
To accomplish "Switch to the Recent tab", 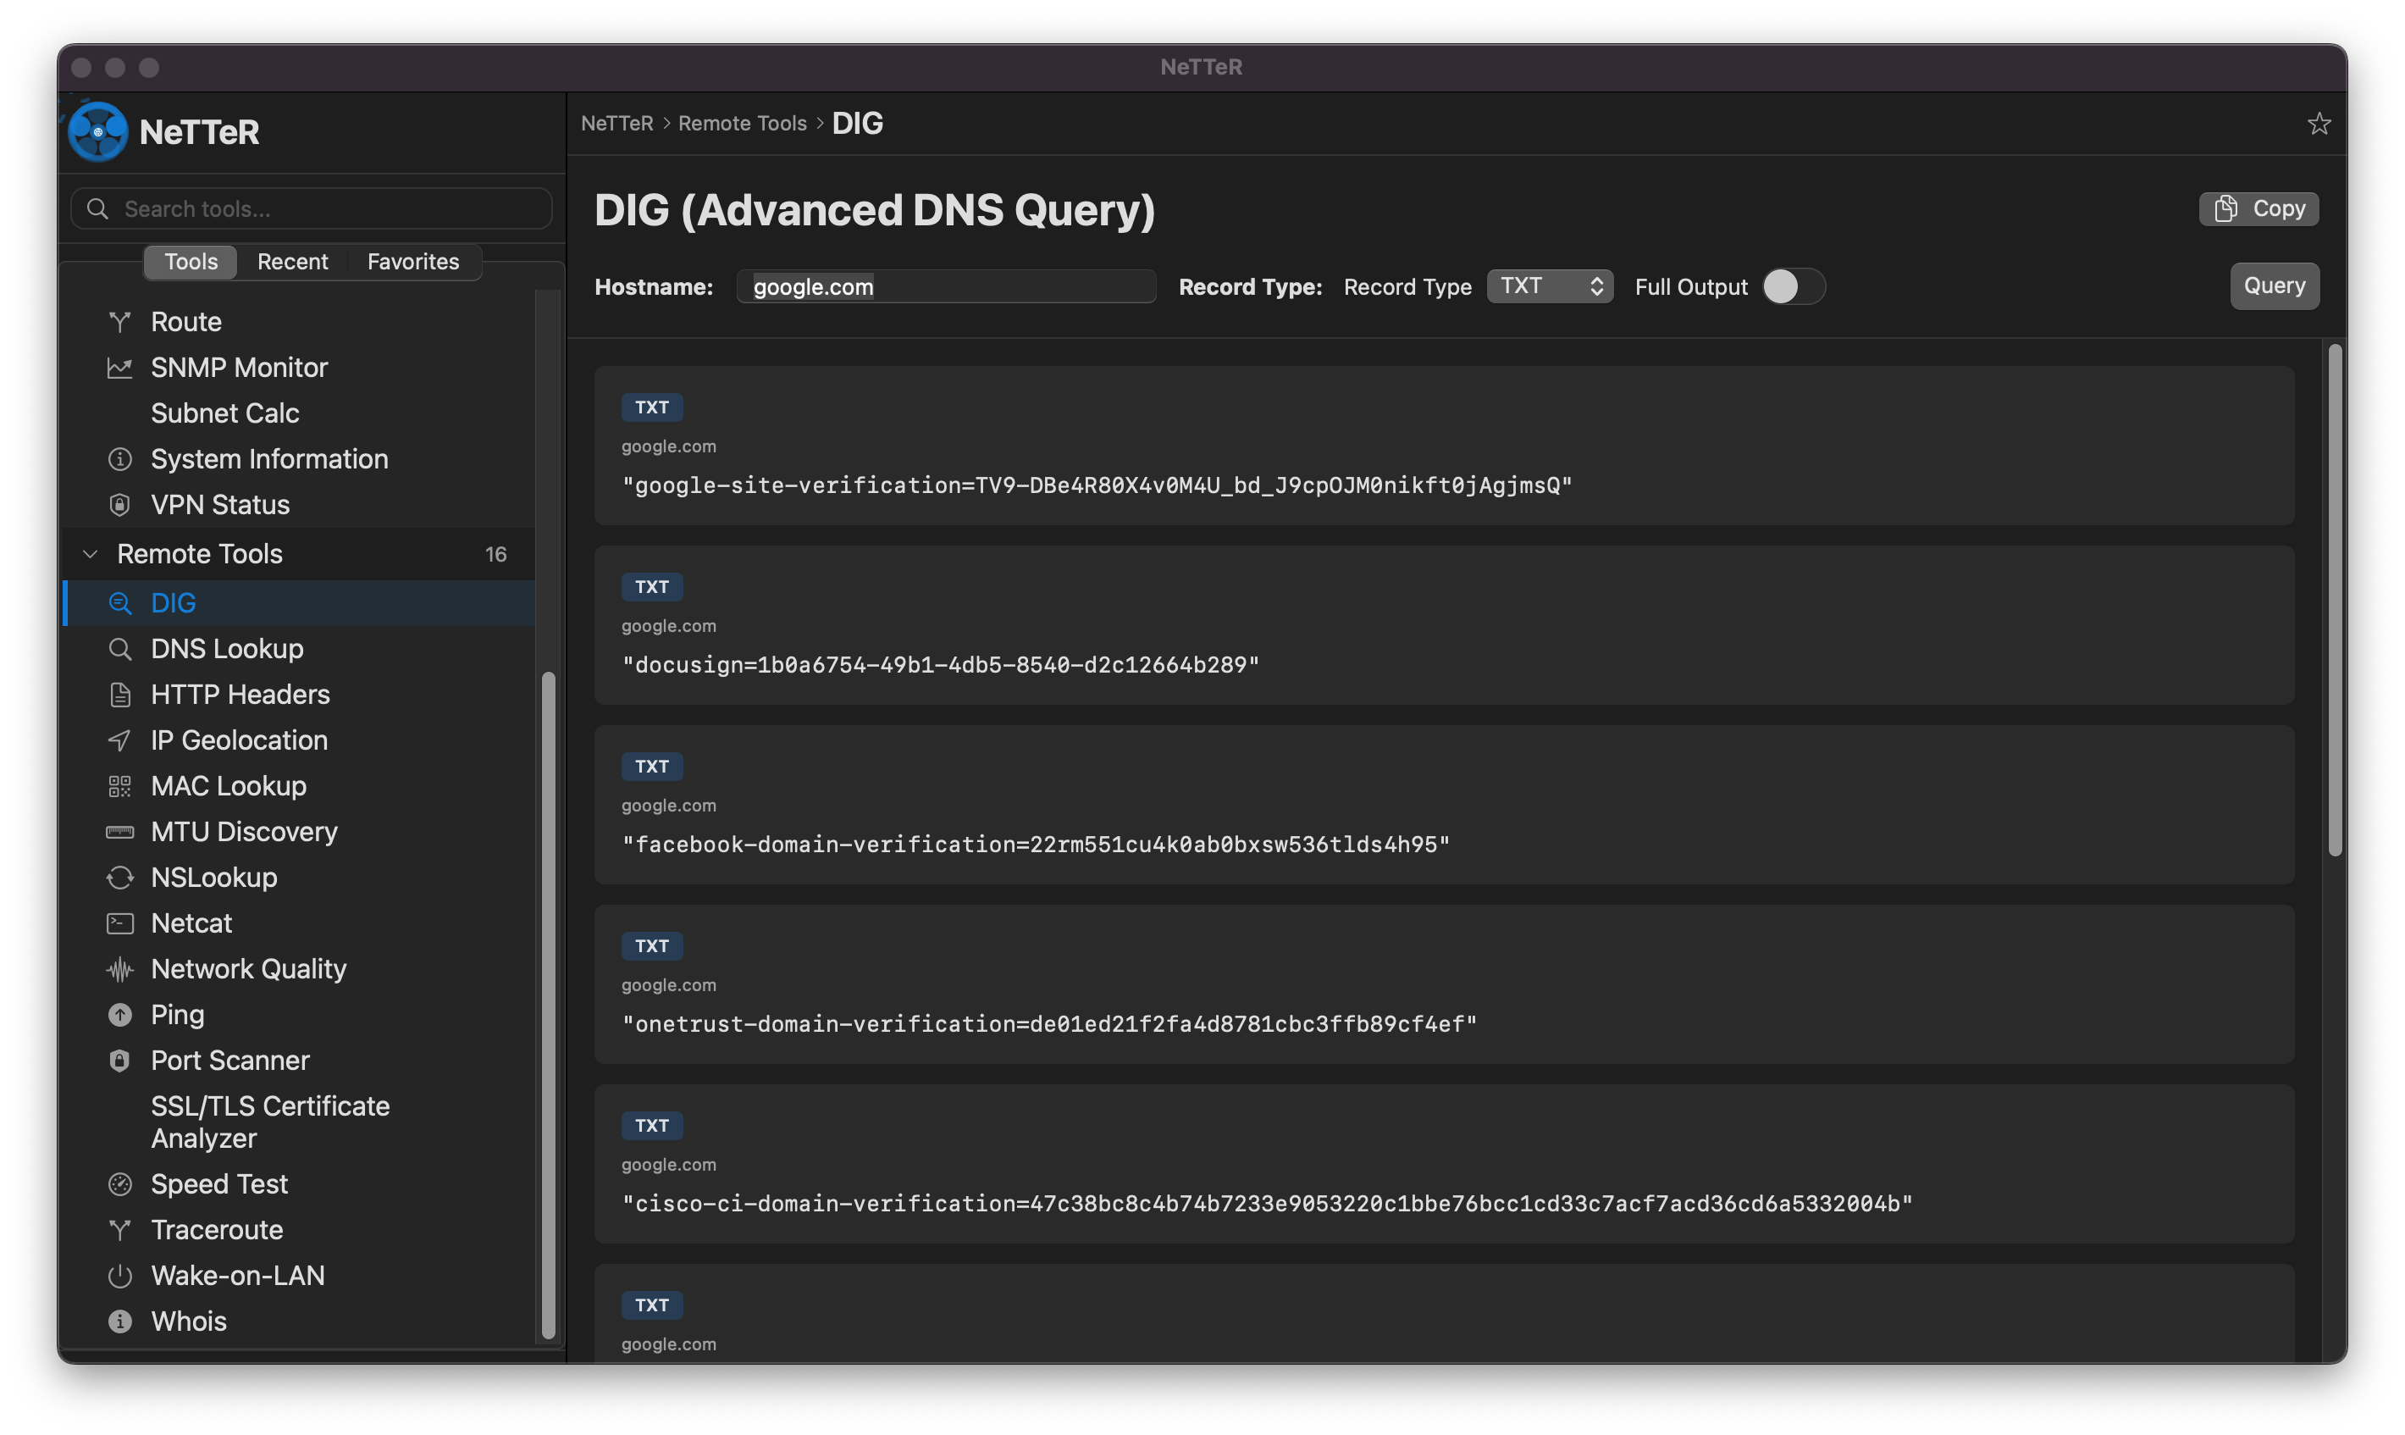I will pyautogui.click(x=292, y=262).
